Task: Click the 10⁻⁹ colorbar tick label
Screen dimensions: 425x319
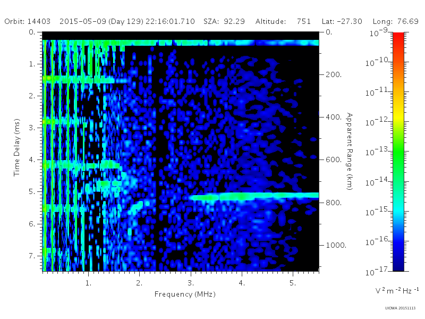Action: pos(379,32)
